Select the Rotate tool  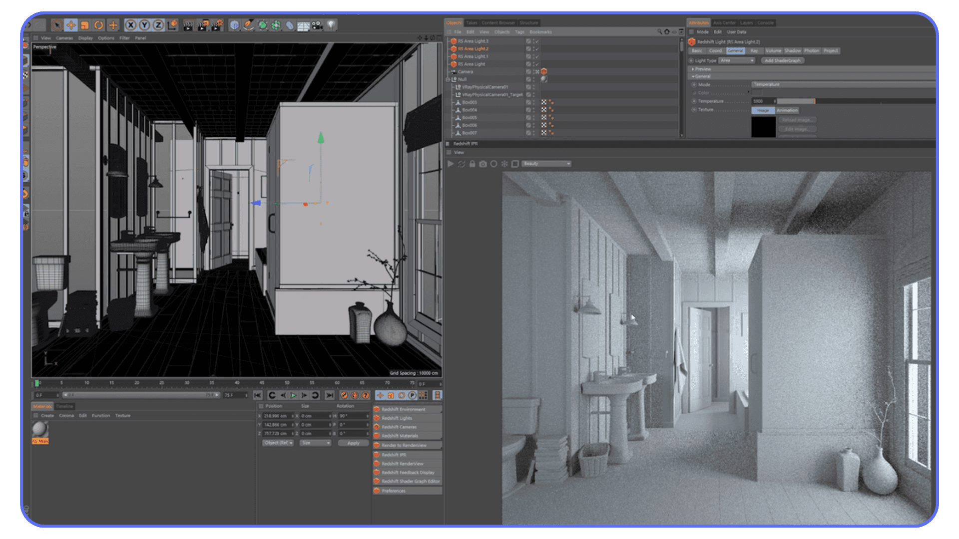click(98, 24)
